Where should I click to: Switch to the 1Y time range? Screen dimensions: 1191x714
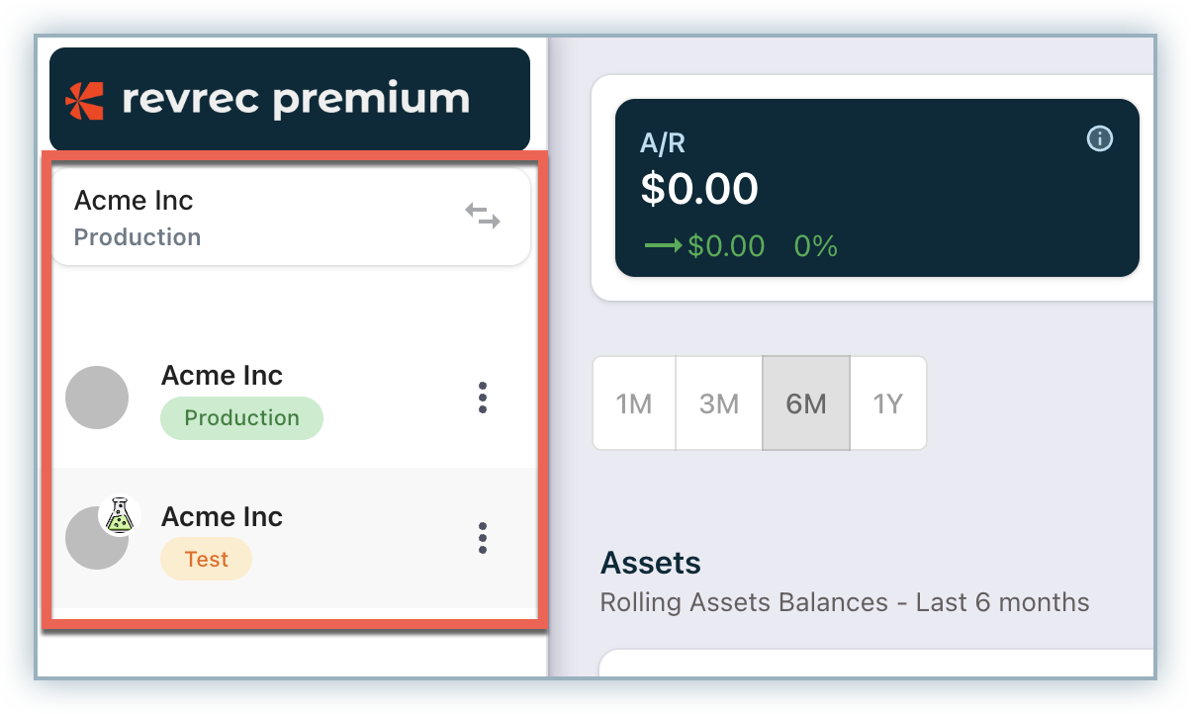(887, 403)
